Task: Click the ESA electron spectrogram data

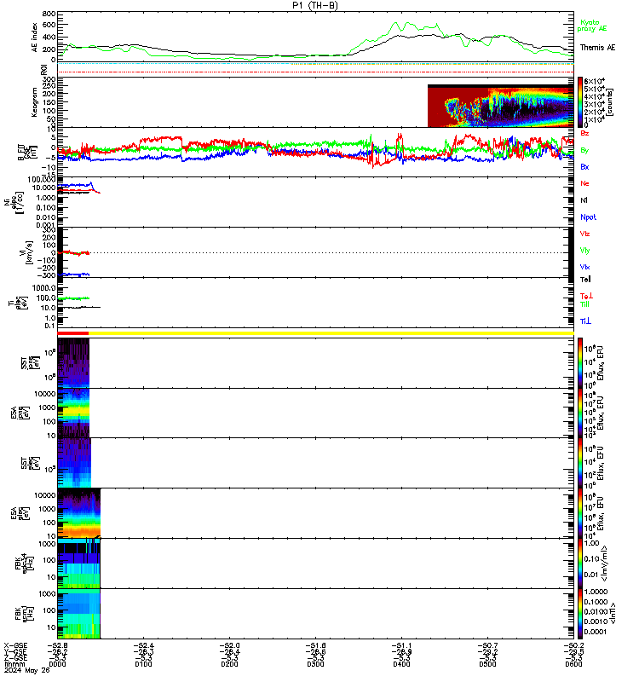Action: click(x=78, y=513)
